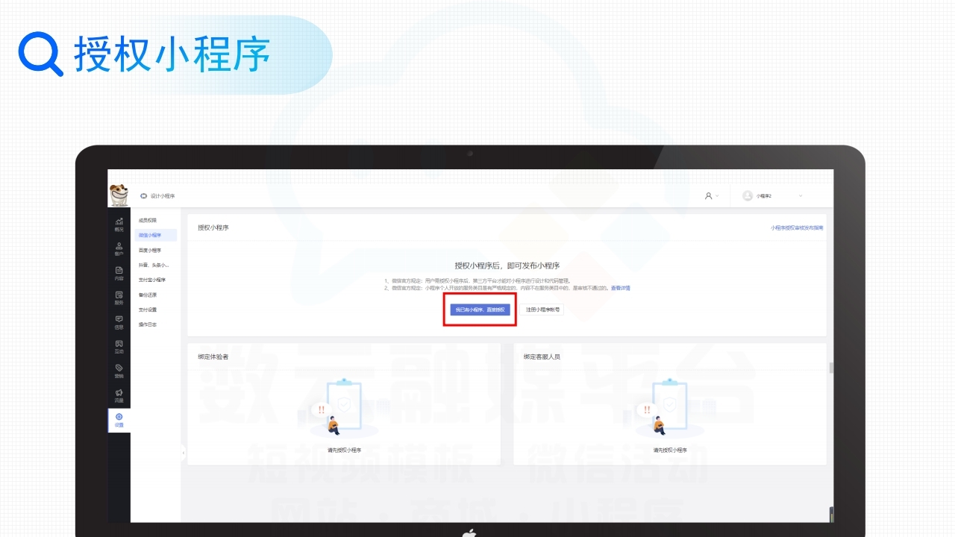The image size is (955, 537).
Task: Click the 授权小程序后，即可发布小程序 headline
Action: [x=507, y=266]
